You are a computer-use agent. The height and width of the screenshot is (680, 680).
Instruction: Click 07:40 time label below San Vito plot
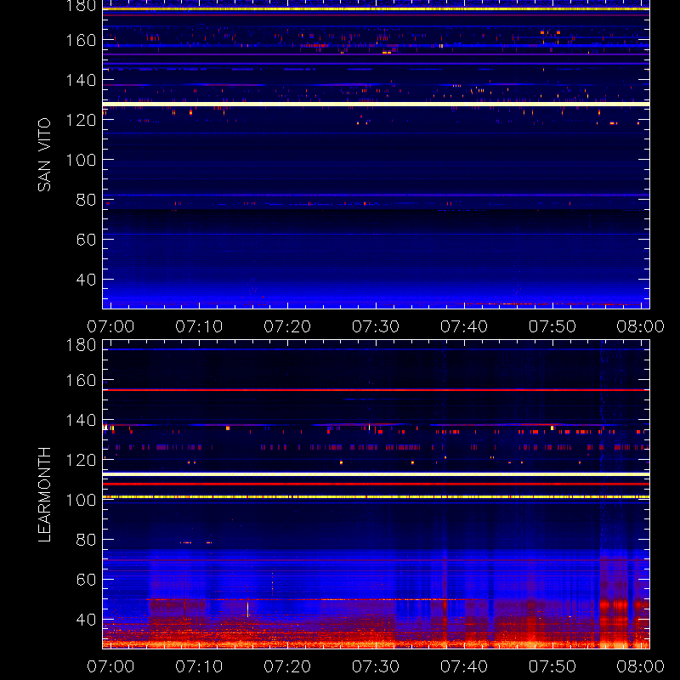click(464, 326)
